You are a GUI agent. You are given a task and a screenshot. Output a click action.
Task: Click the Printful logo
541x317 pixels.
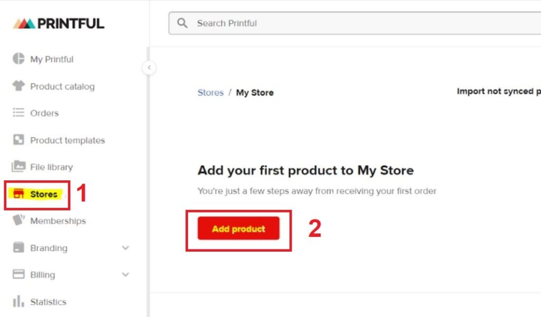[x=59, y=23]
